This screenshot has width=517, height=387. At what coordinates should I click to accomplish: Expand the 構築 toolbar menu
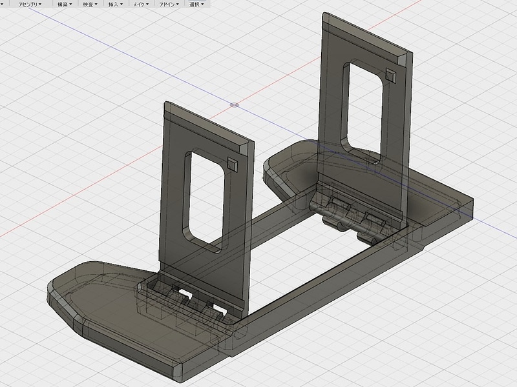[65, 5]
